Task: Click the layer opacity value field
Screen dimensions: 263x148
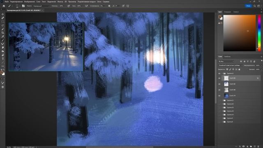Action: tap(258, 65)
